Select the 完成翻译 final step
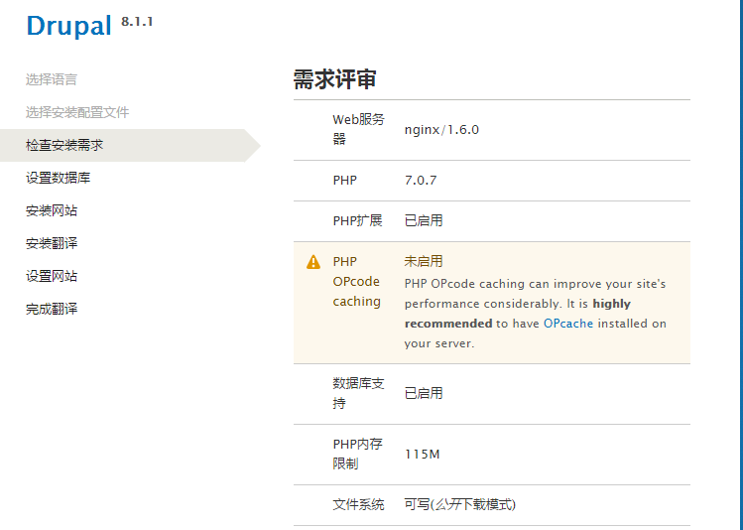Viewport: 743px width, 530px height. click(52, 309)
